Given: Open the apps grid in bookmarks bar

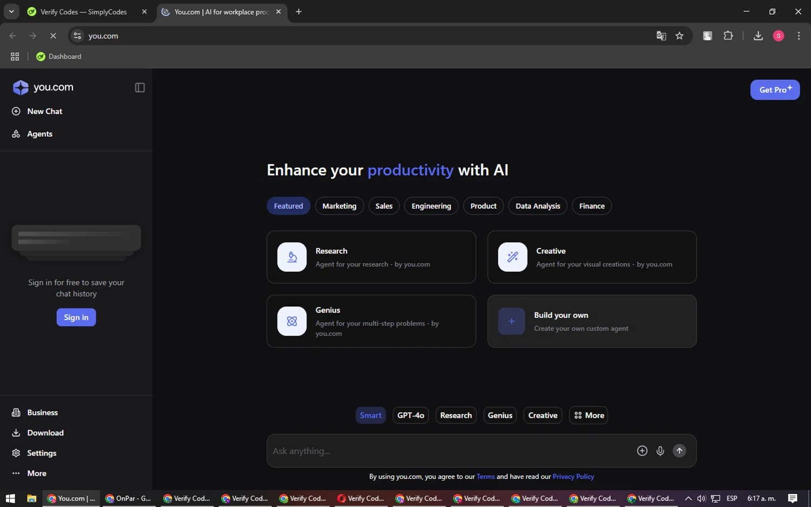Looking at the screenshot, I should tap(15, 56).
